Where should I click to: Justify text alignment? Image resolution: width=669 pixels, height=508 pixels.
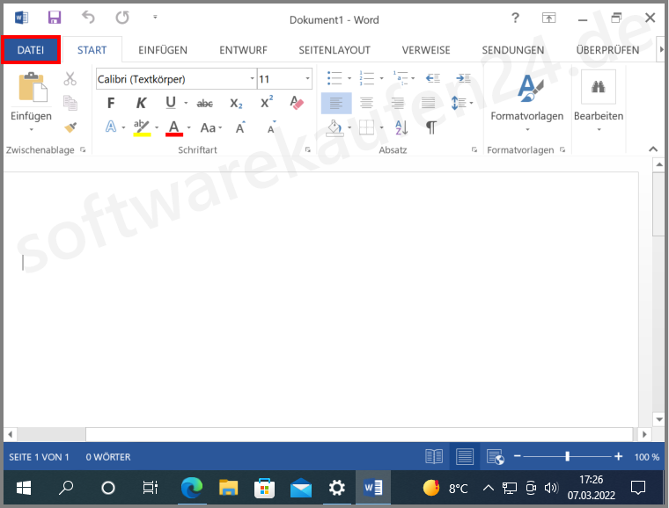(x=429, y=103)
